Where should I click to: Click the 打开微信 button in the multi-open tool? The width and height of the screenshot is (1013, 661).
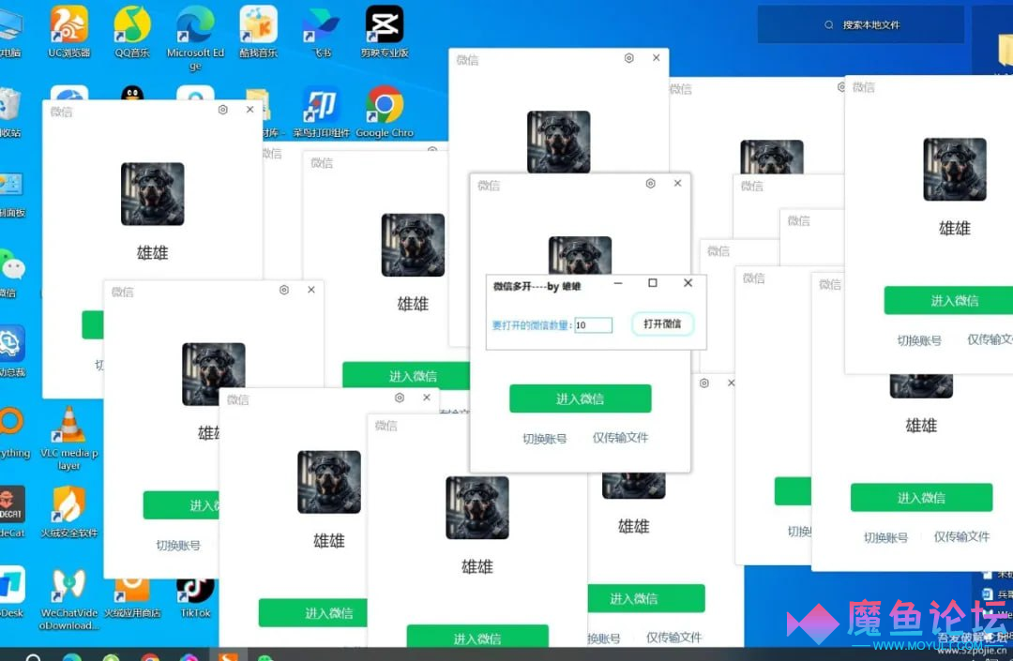[x=662, y=324]
